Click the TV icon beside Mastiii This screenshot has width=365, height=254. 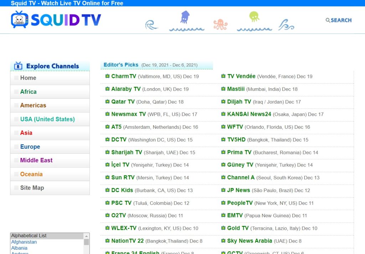pos(223,89)
